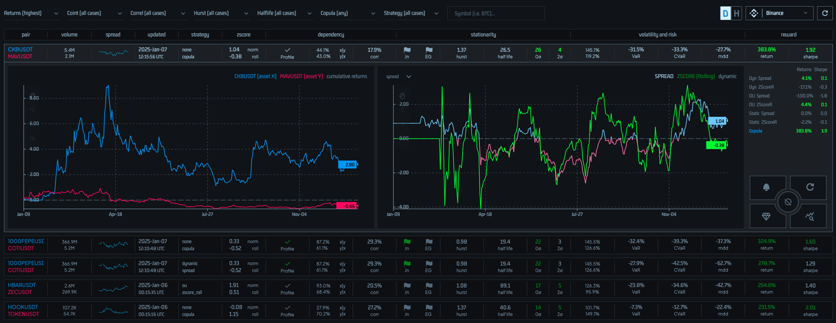Click the zscore column header
This screenshot has width=836, height=323.
[243, 35]
